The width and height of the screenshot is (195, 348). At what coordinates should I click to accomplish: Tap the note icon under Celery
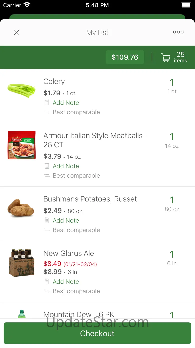tap(47, 103)
